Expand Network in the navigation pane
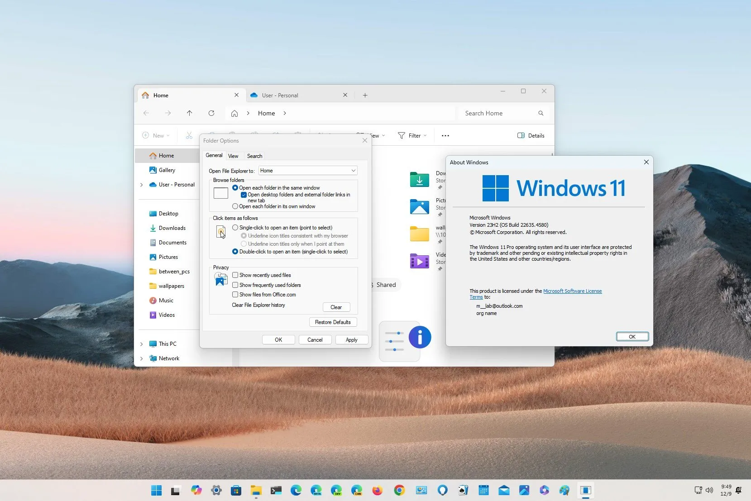 [x=142, y=358]
